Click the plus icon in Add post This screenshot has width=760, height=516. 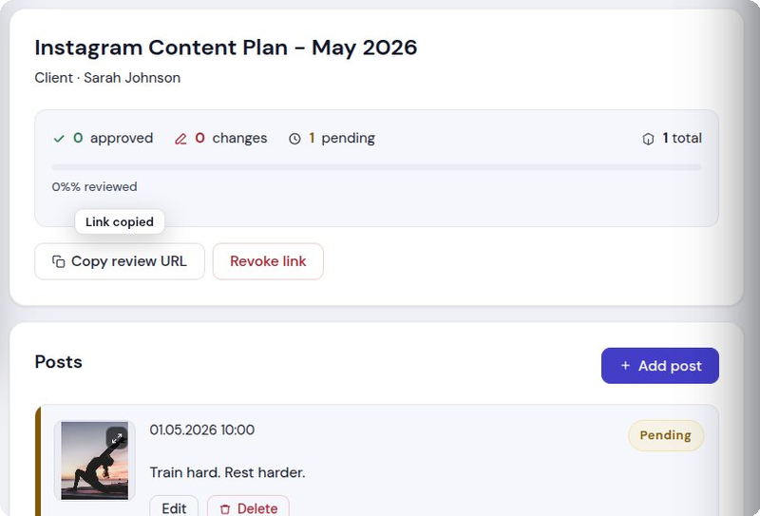625,366
